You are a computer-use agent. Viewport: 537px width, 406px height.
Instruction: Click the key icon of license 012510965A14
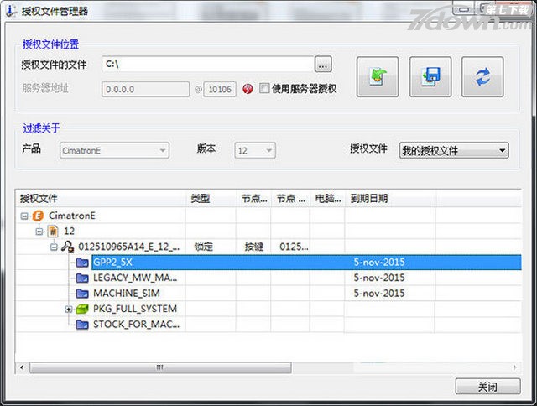click(x=67, y=247)
